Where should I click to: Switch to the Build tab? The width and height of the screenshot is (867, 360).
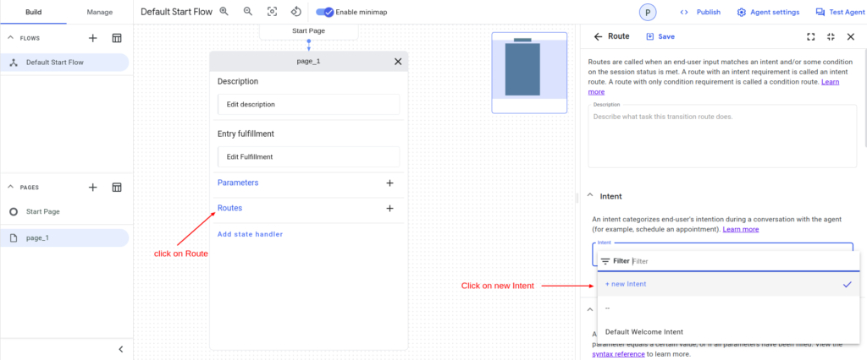[33, 12]
